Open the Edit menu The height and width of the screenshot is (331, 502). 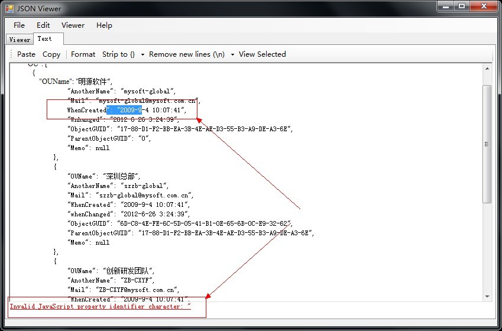(43, 25)
